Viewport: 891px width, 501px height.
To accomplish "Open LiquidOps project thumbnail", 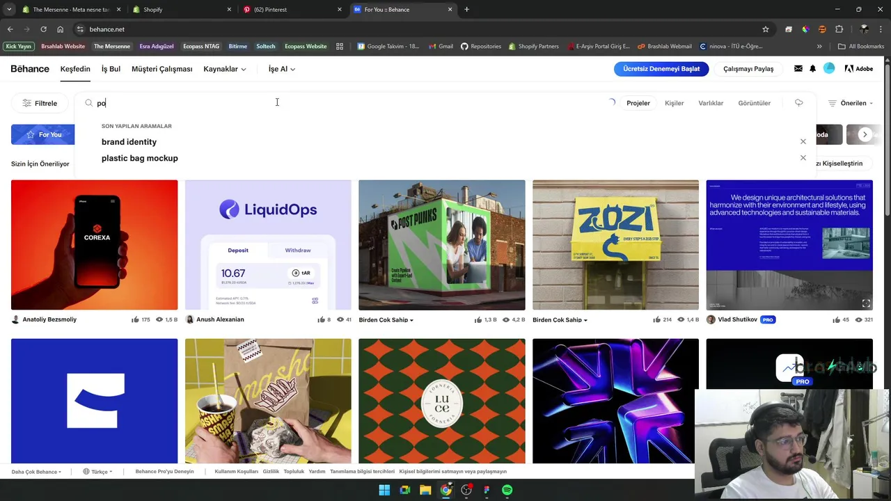I will coord(268,245).
